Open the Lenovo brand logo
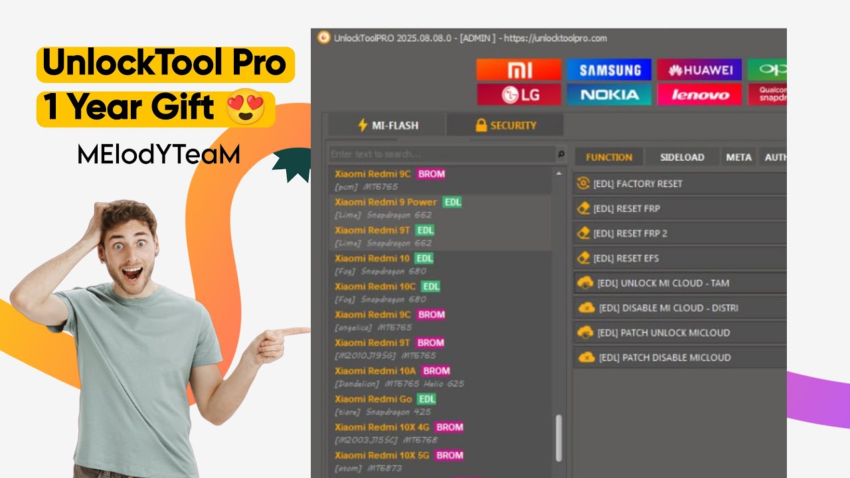 (699, 94)
